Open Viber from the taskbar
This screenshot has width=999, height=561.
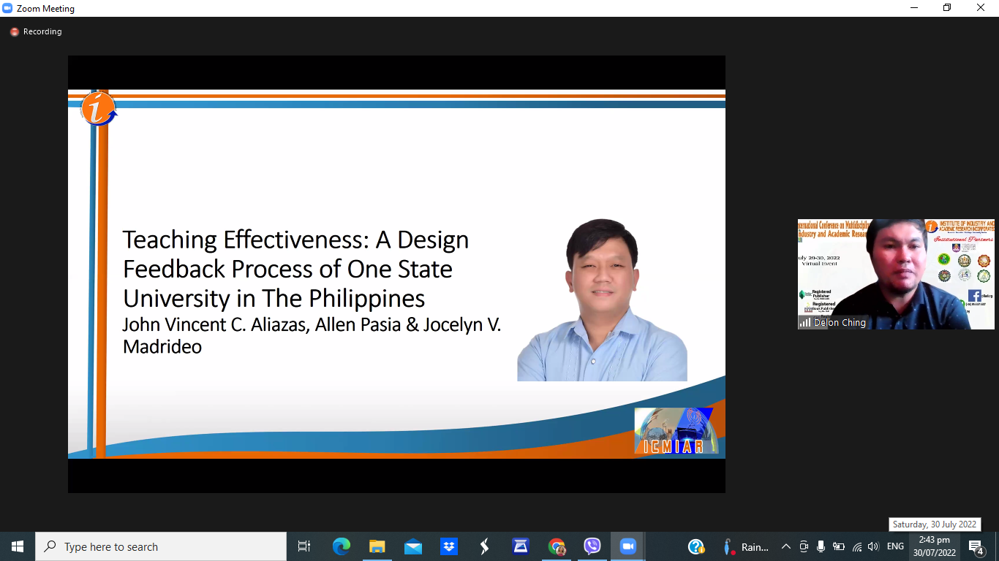click(592, 546)
